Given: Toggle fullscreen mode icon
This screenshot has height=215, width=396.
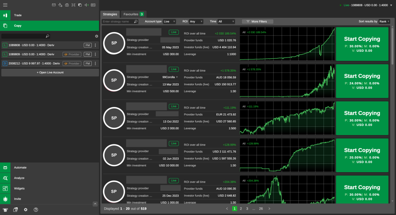Looking at the screenshot, I should click(x=73, y=5).
